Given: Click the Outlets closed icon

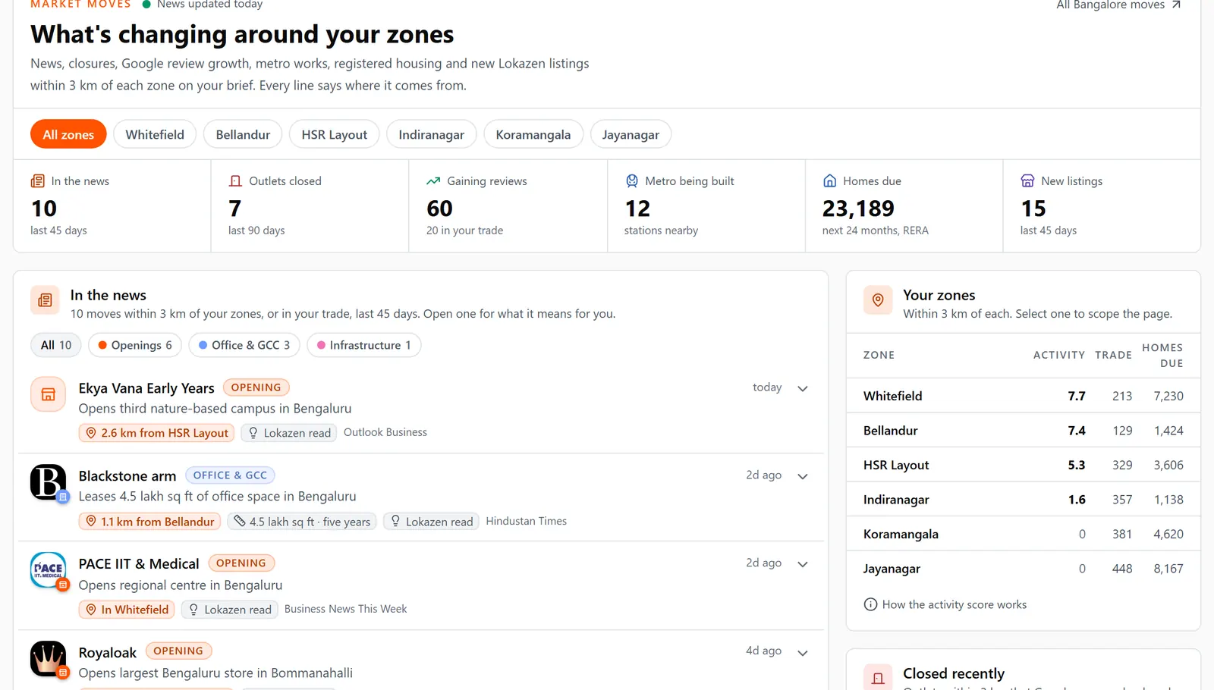Looking at the screenshot, I should [x=235, y=181].
